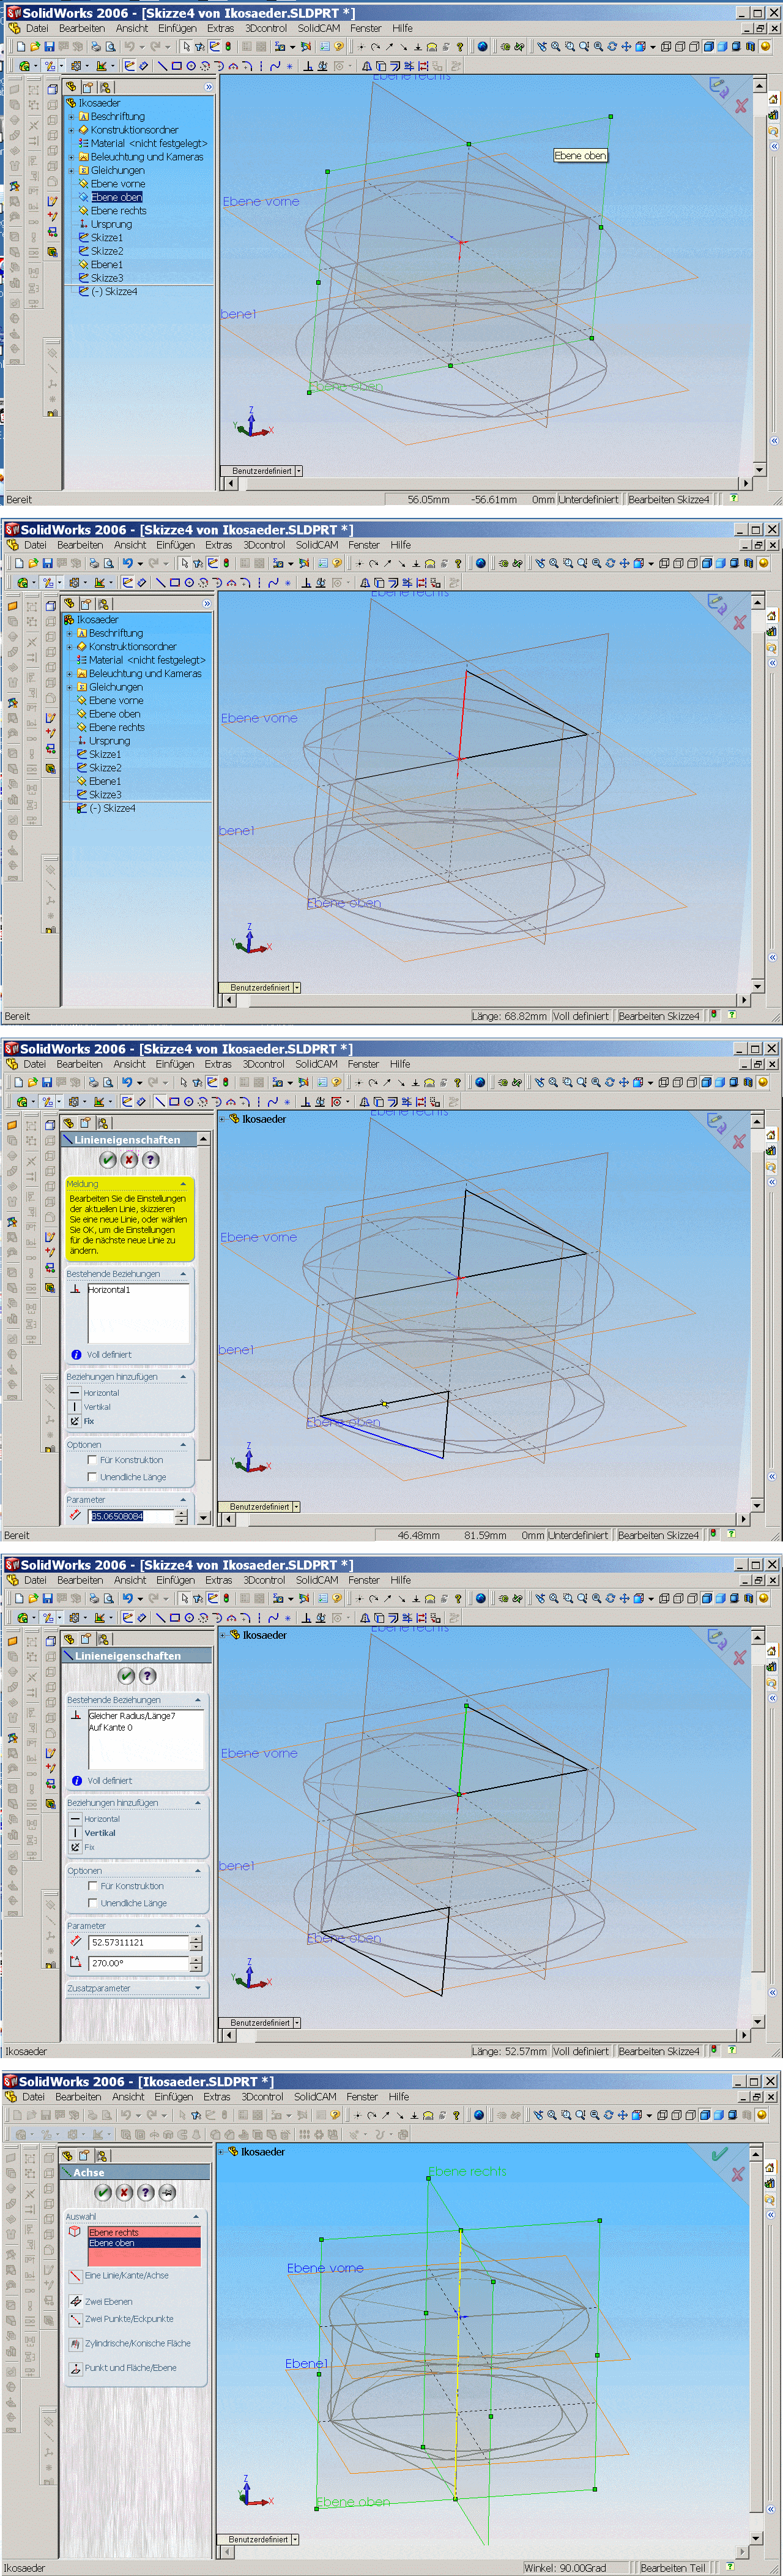The width and height of the screenshot is (783, 2576).
Task: Expand Gleichungen node in Ebene oben tooltip window
Action: [71, 170]
